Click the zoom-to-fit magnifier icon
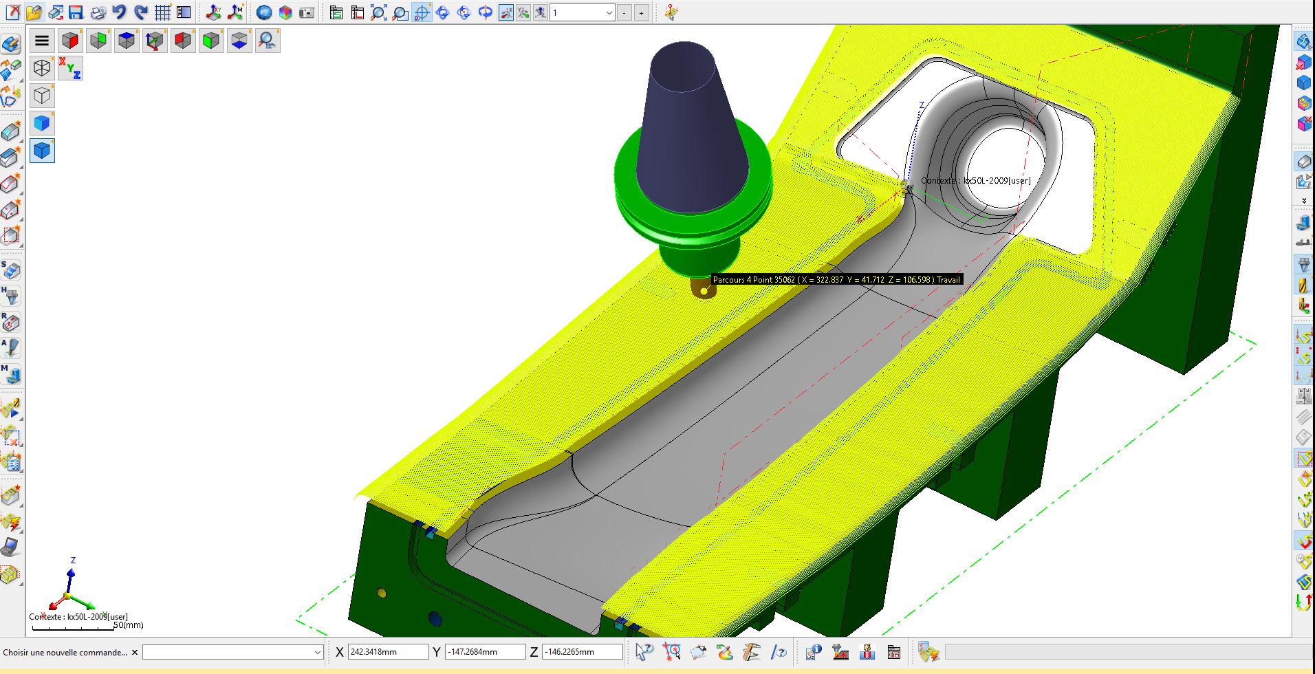The width and height of the screenshot is (1315, 674). pyautogui.click(x=378, y=12)
